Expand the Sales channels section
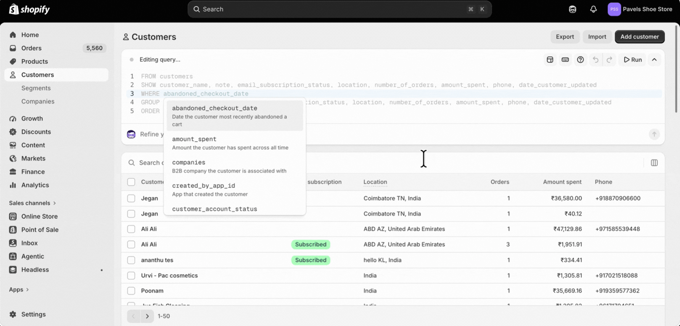The height and width of the screenshot is (326, 680). (32, 203)
